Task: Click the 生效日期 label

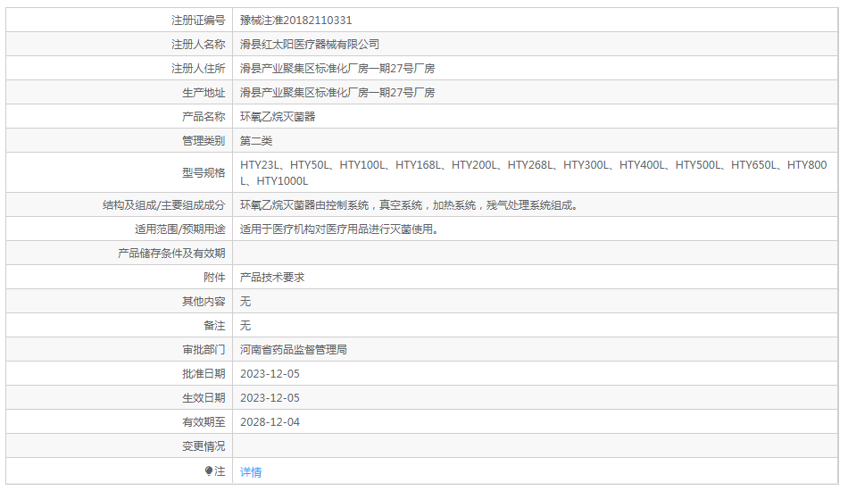Action: tap(204, 398)
